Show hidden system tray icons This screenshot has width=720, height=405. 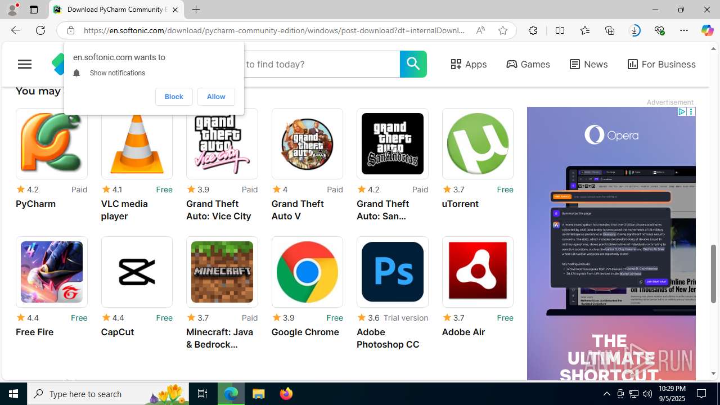[x=606, y=394]
